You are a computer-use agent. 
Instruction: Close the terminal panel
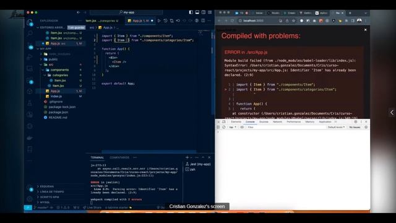[x=209, y=157]
